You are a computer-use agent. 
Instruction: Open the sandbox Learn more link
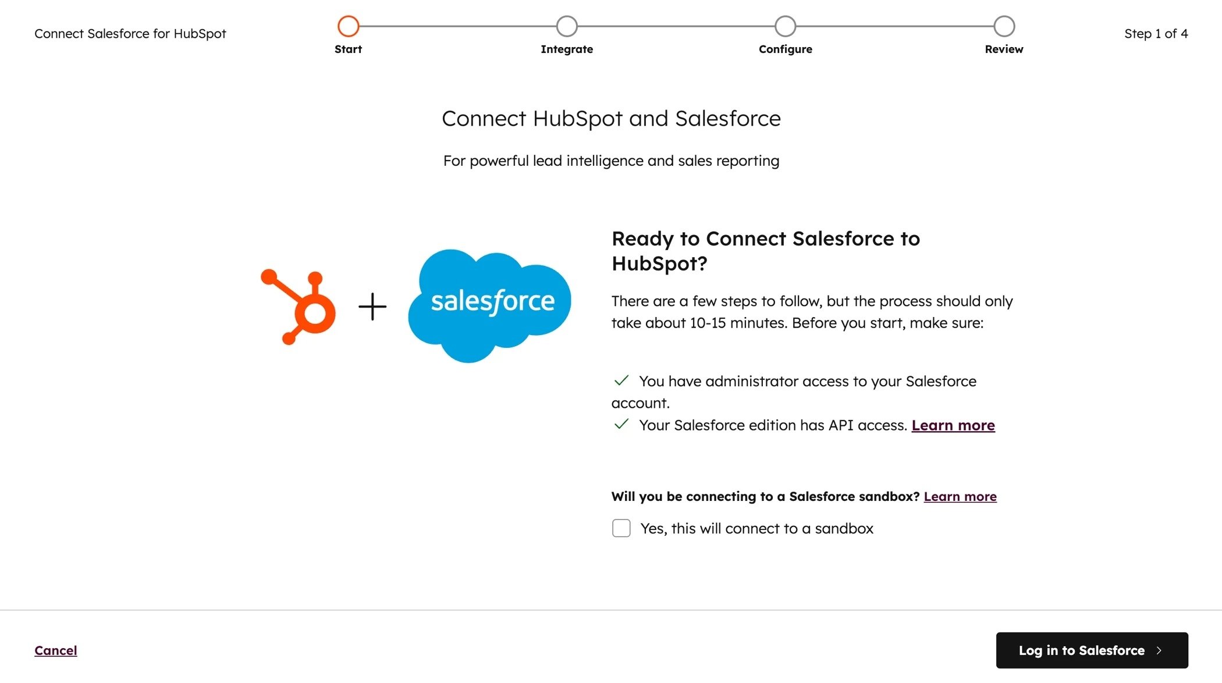[x=960, y=496]
